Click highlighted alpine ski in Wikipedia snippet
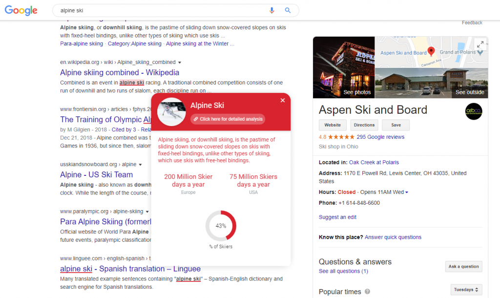 (x=132, y=83)
